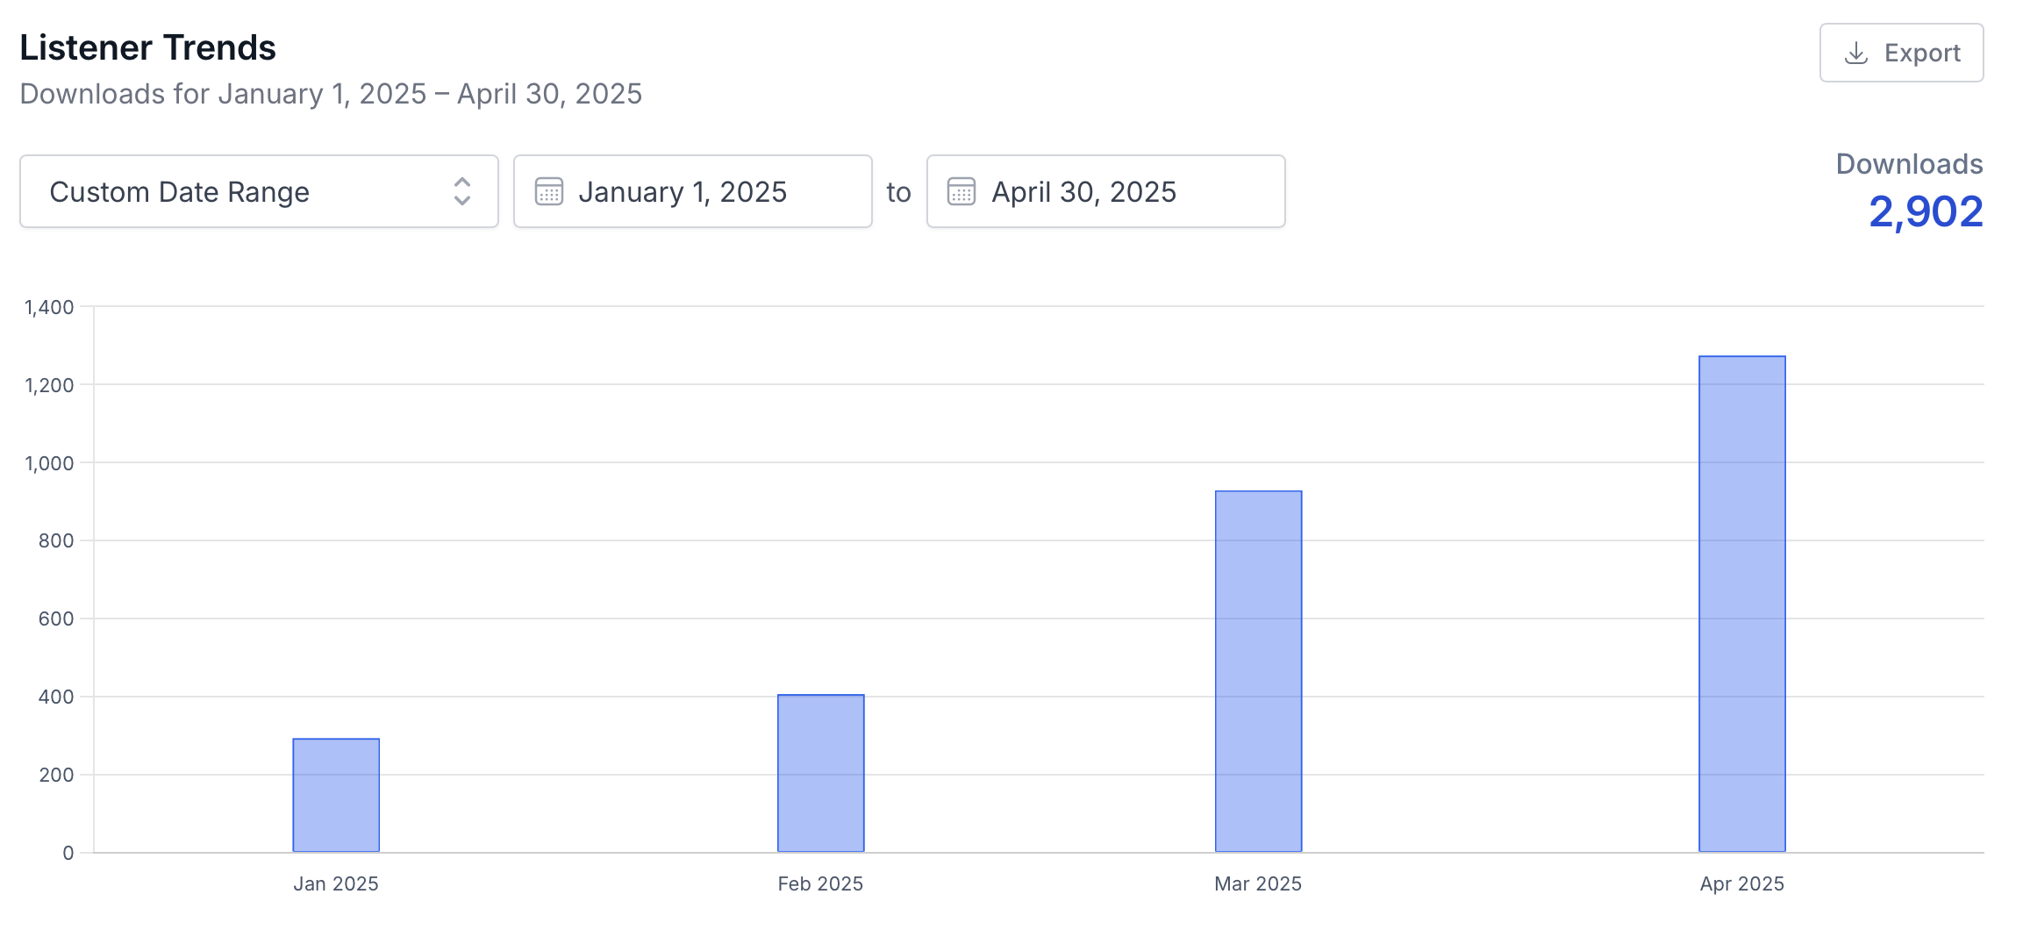Open the Custom Date Range dropdown

click(259, 192)
